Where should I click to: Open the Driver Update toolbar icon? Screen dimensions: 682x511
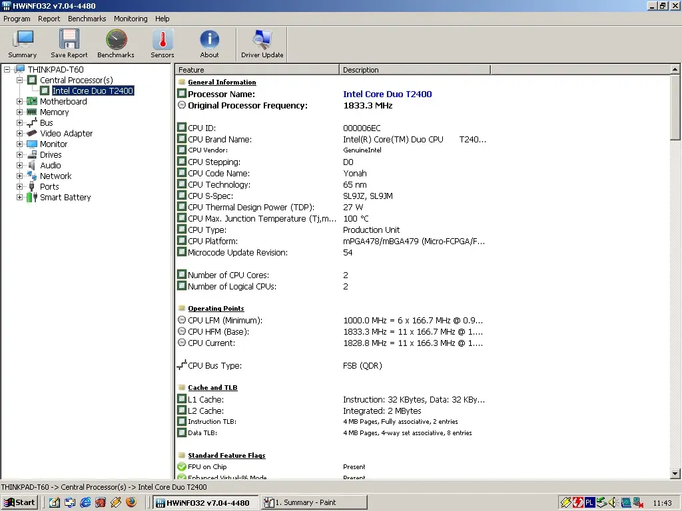tap(262, 44)
